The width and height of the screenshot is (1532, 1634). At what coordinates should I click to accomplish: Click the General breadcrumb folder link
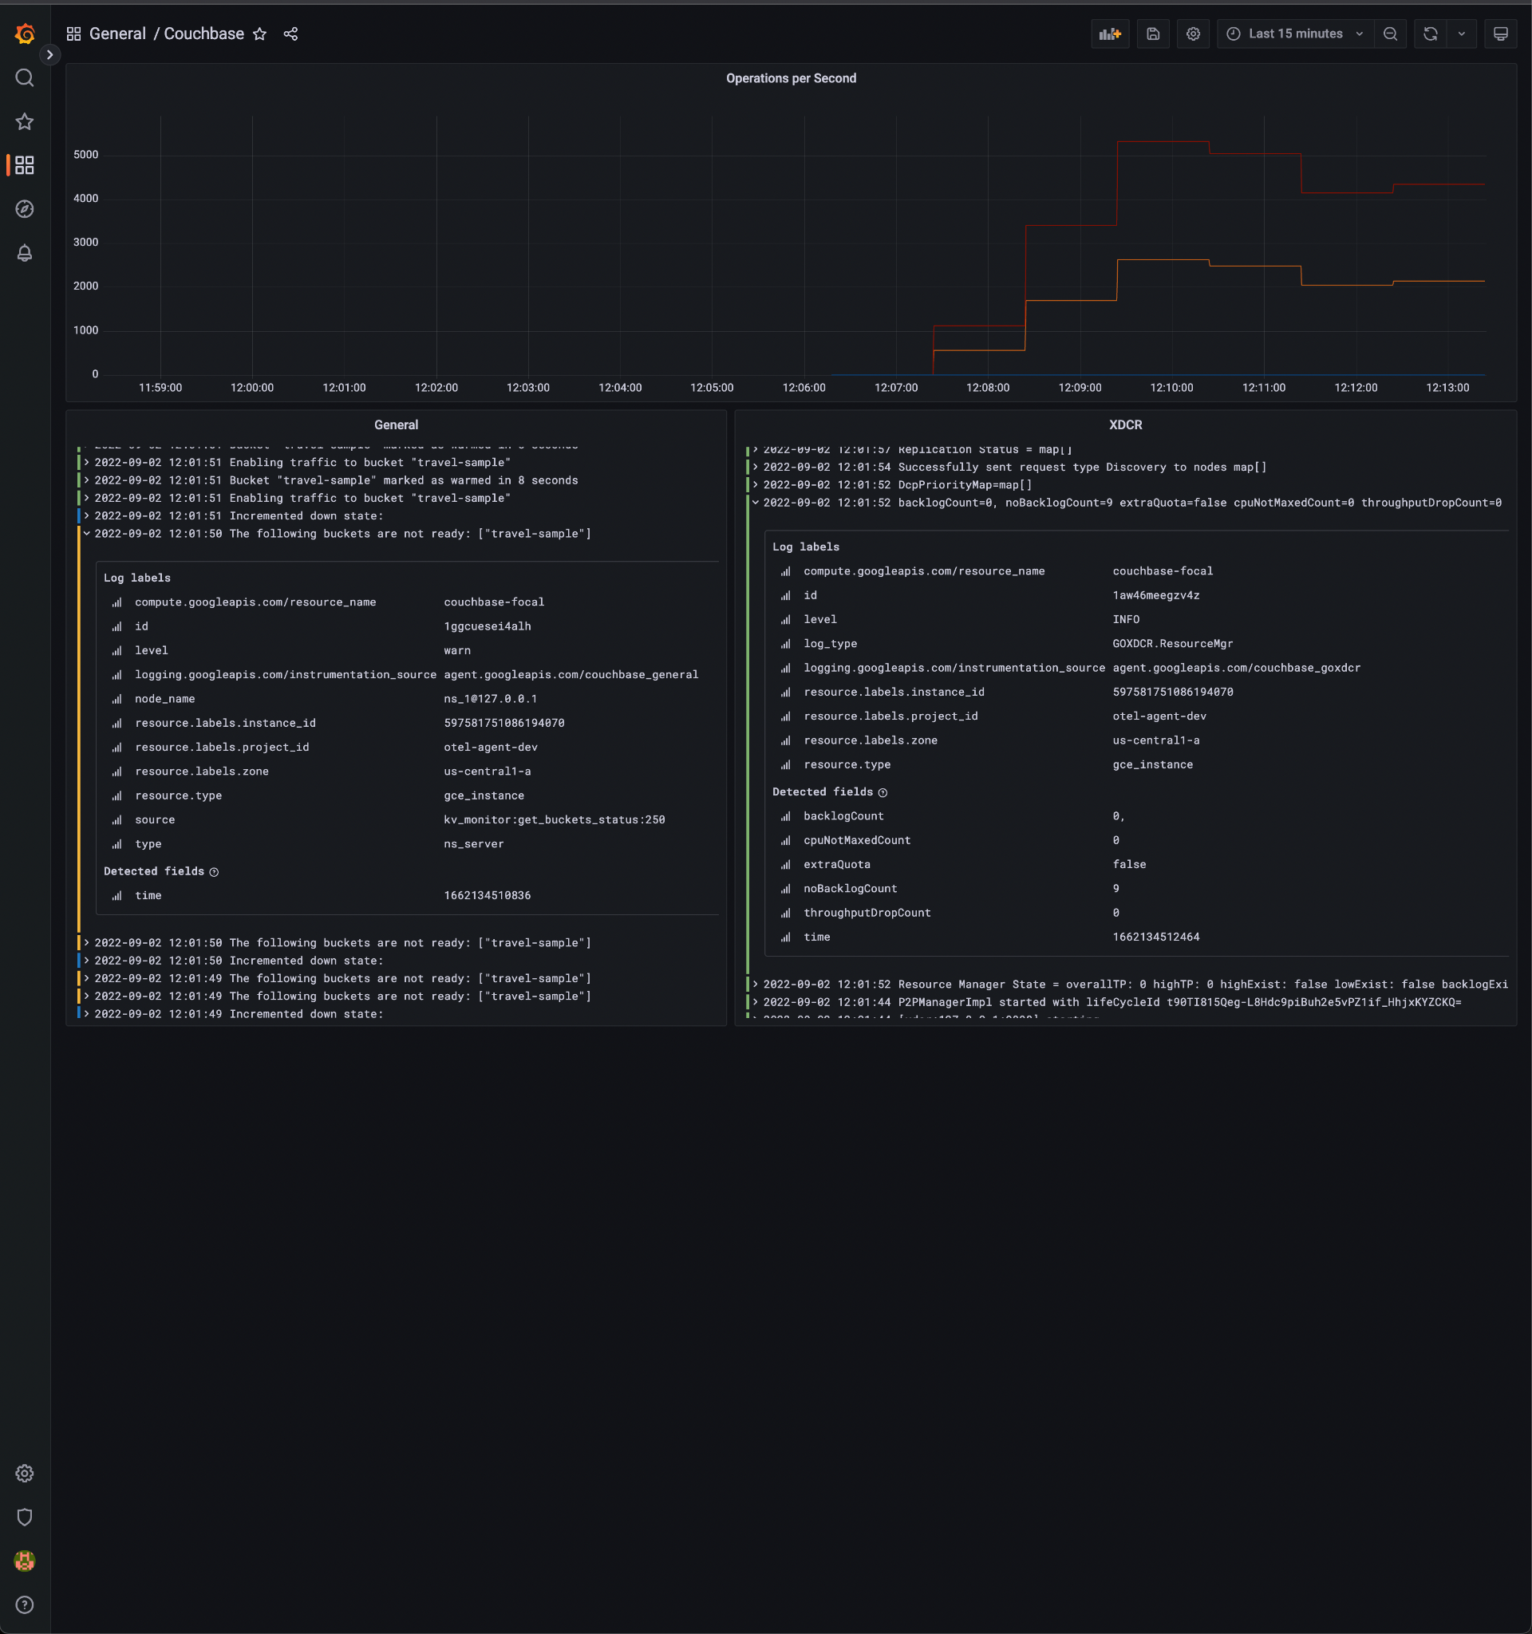click(117, 34)
